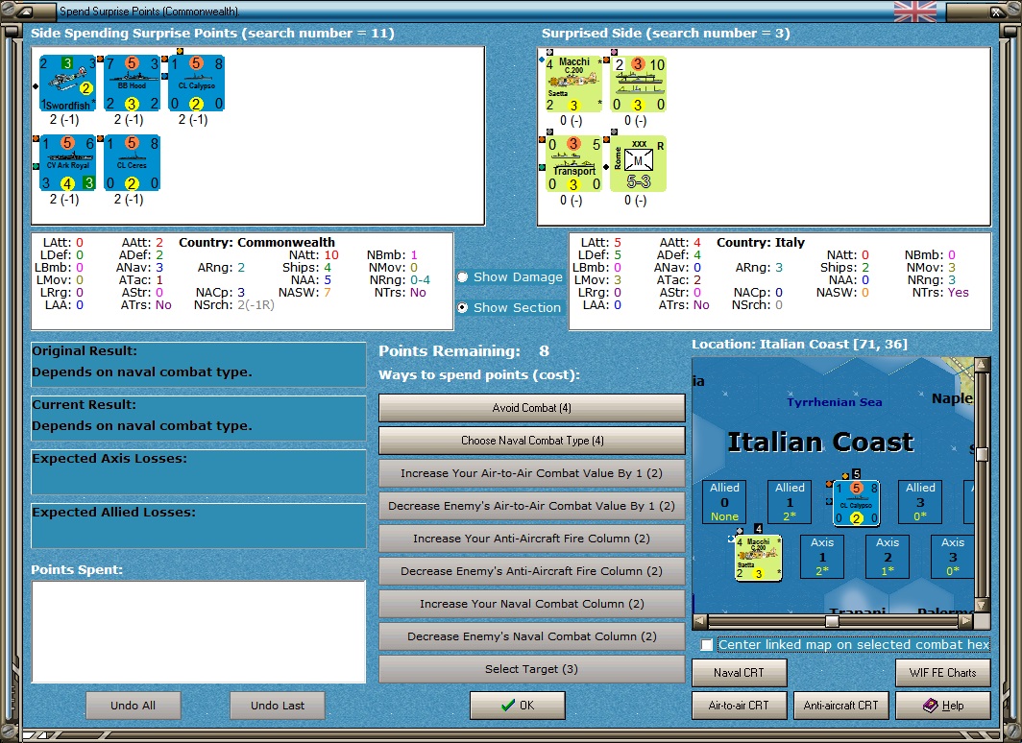Select the BB Hood battleship counter
This screenshot has height=743, width=1022.
132,84
